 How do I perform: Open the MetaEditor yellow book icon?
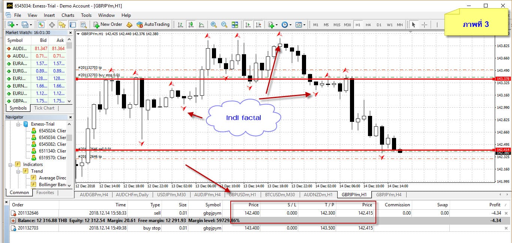point(129,25)
